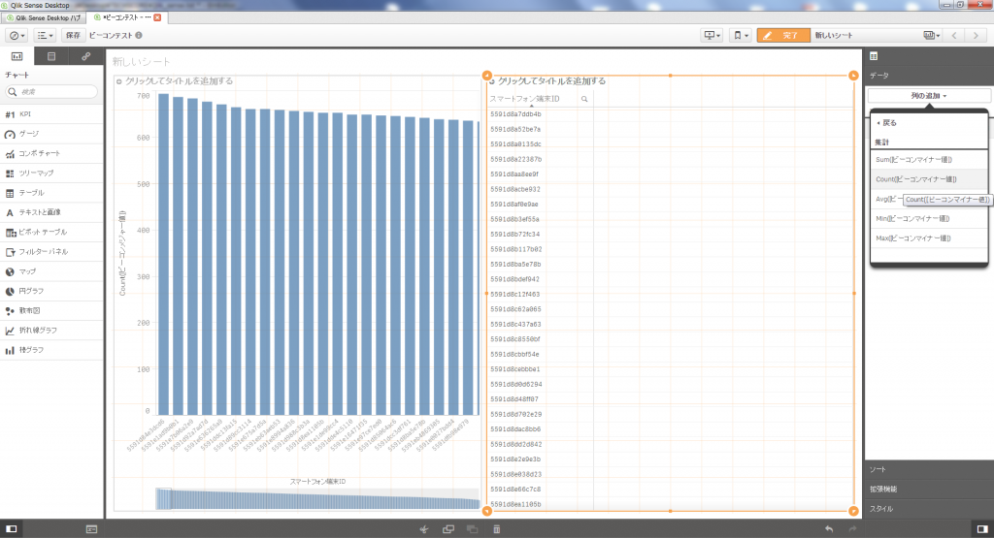The width and height of the screenshot is (994, 538).
Task: Open the storytelling monitor dropdown
Action: click(713, 35)
